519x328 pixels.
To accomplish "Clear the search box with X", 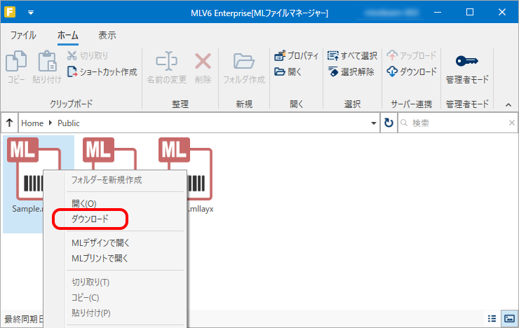I will [x=512, y=123].
